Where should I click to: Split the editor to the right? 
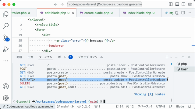(x=183, y=13)
